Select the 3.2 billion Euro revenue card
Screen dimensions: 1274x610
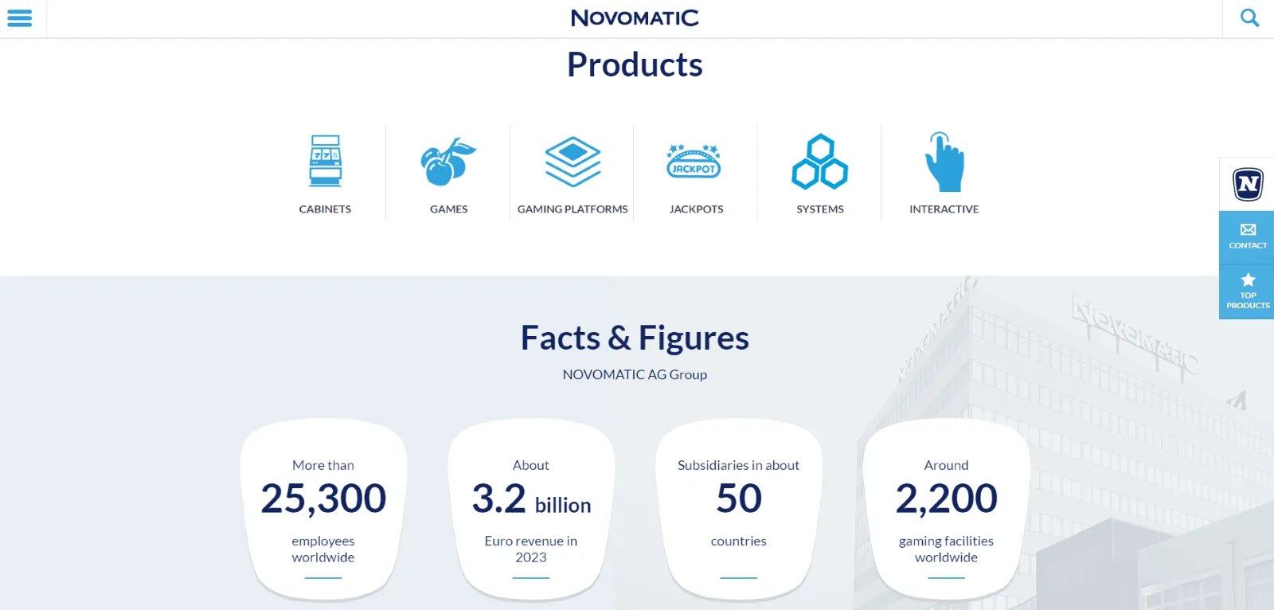pos(531,510)
